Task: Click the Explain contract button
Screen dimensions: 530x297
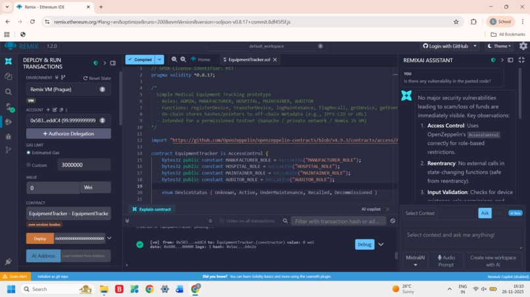Action: pos(152,209)
